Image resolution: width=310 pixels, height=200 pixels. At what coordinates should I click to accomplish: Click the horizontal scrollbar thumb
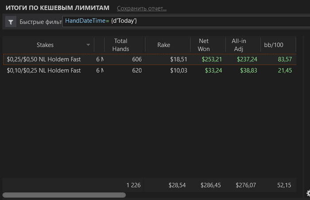click(x=64, y=195)
